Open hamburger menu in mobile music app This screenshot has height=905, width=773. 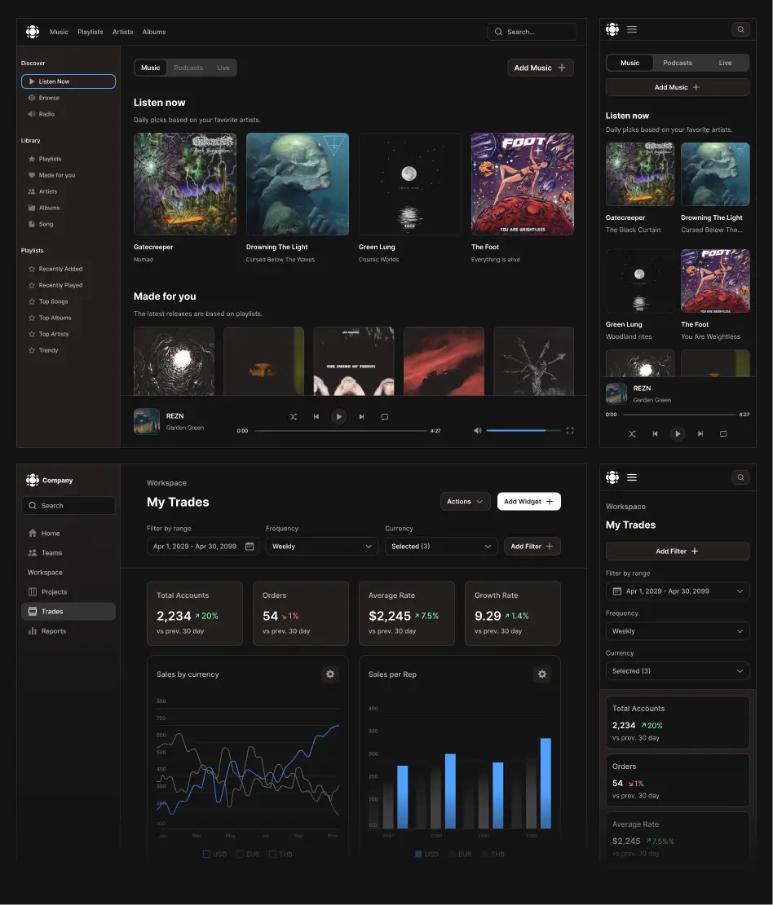[632, 29]
